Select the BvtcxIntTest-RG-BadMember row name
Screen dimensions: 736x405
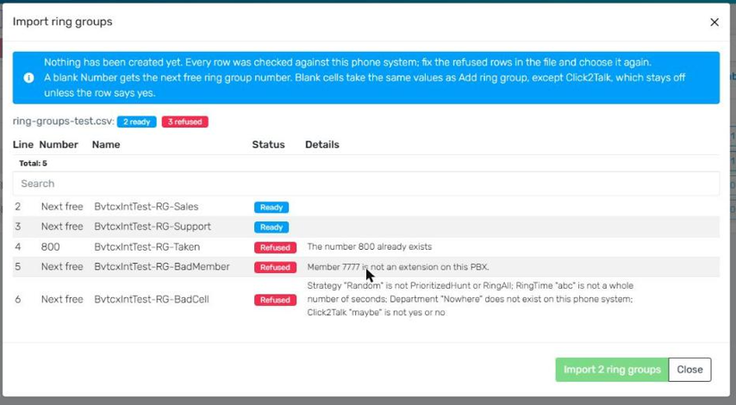pyautogui.click(x=162, y=266)
